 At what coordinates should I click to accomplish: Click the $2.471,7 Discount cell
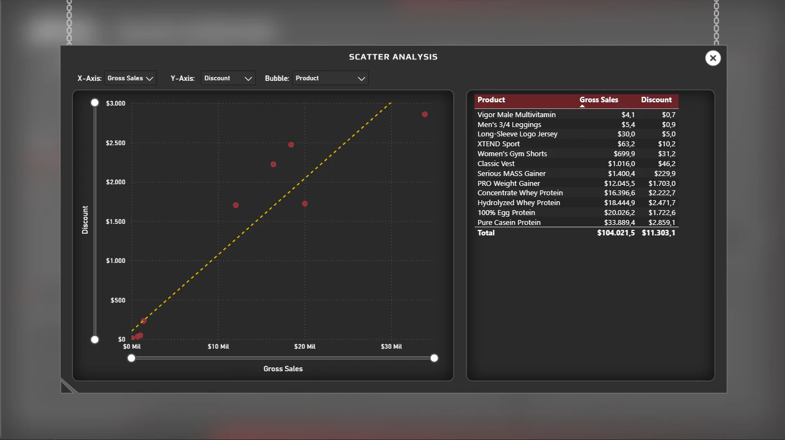coord(662,203)
